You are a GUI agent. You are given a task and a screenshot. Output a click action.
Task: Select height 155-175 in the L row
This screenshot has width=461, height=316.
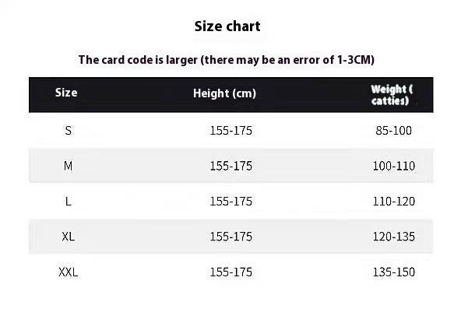click(x=230, y=202)
